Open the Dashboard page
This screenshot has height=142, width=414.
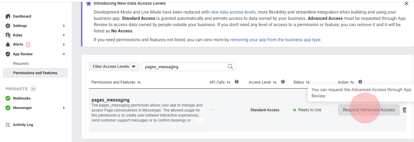tap(22, 16)
